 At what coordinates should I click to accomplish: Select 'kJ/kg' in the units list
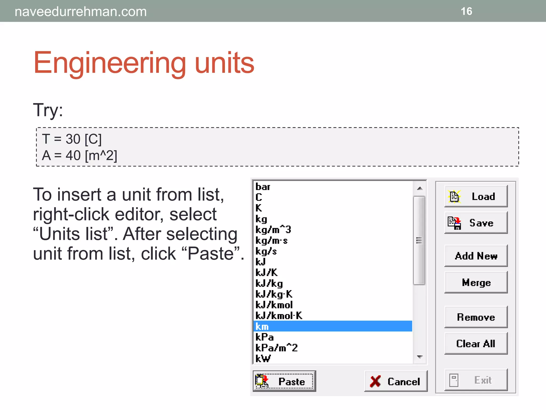pos(333,283)
